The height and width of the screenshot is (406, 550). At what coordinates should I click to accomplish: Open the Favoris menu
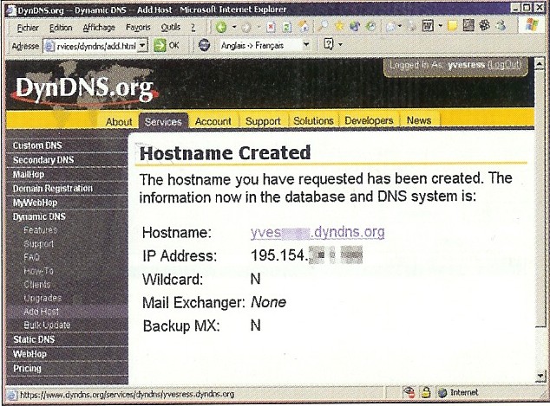(138, 28)
